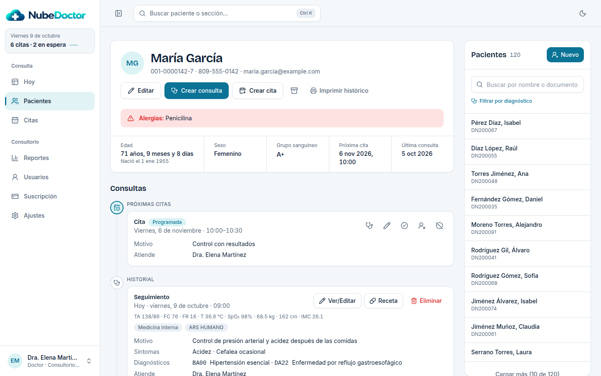Image resolution: width=601 pixels, height=376 pixels.
Task: Click the Editar button for María García
Action: click(141, 91)
